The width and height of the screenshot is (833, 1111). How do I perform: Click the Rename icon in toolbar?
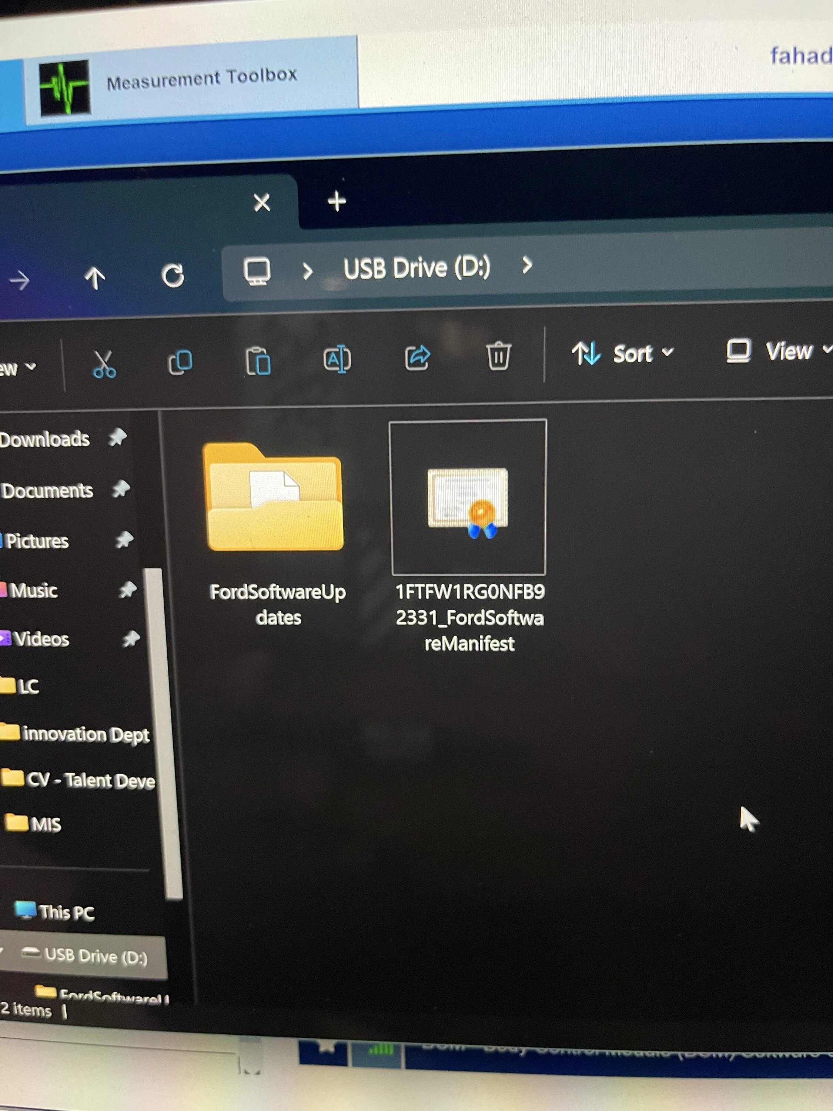(337, 358)
